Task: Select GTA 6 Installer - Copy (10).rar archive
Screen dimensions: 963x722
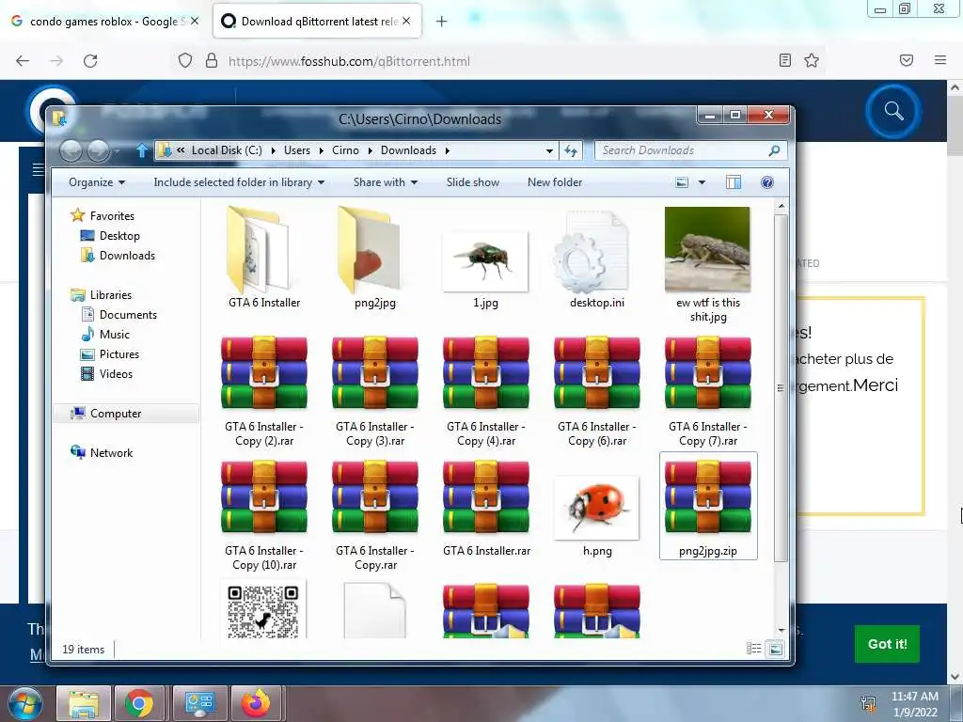Action: [264, 496]
